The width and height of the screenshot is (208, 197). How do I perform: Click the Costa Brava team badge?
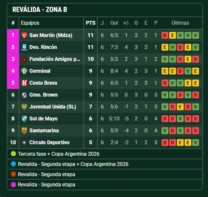coord(24,83)
